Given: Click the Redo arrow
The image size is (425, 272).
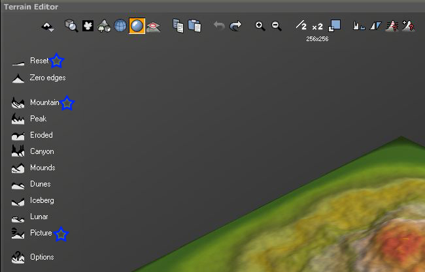Looking at the screenshot, I should (x=235, y=26).
